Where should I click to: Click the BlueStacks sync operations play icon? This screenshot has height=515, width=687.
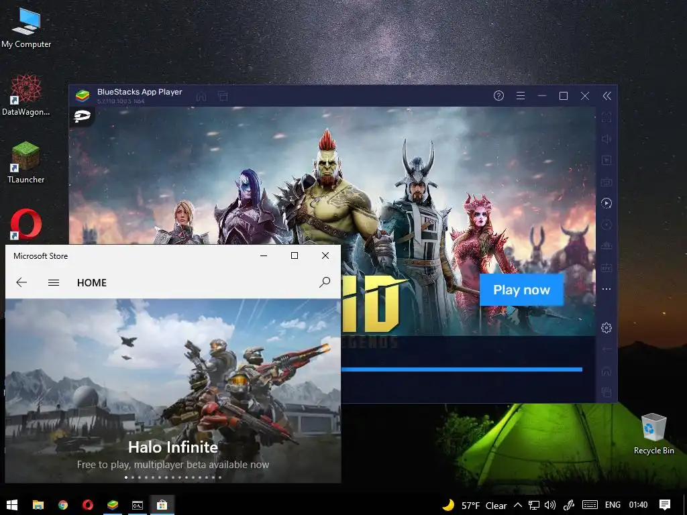point(606,203)
